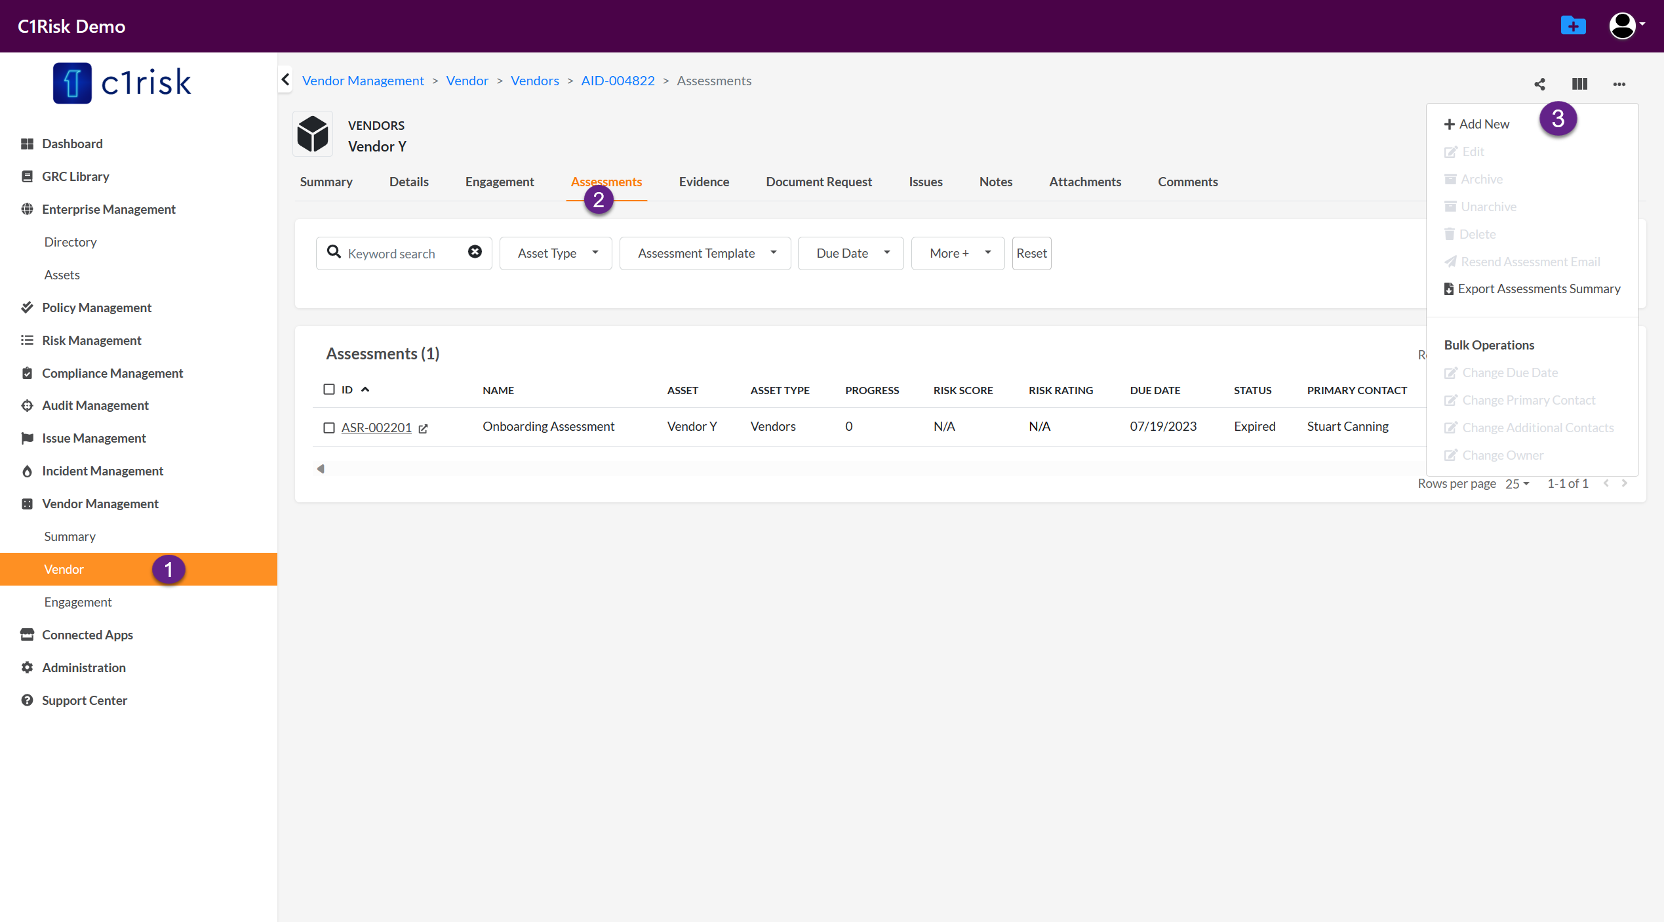Open the Assessment Template dropdown
The image size is (1664, 922).
click(705, 253)
